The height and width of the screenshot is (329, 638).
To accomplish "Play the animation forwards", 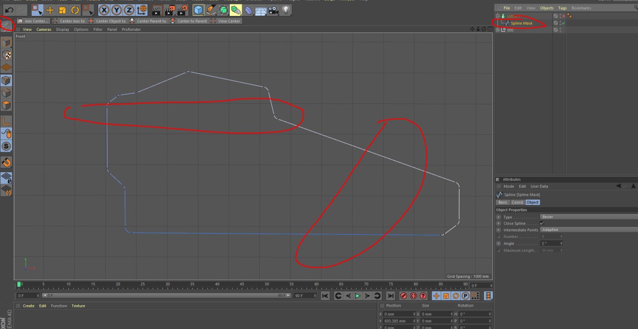I will coord(357,296).
